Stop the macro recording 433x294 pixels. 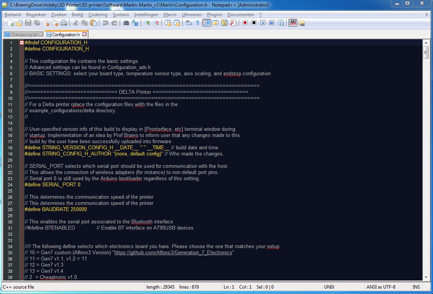(254, 23)
